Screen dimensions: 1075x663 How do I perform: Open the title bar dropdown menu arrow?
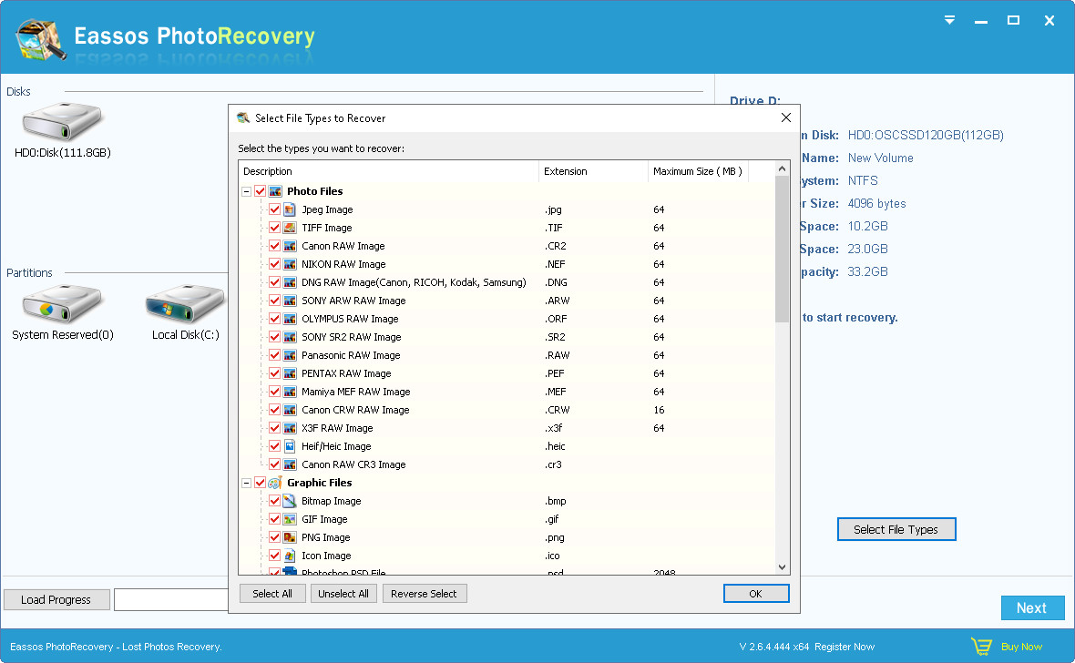pos(949,20)
